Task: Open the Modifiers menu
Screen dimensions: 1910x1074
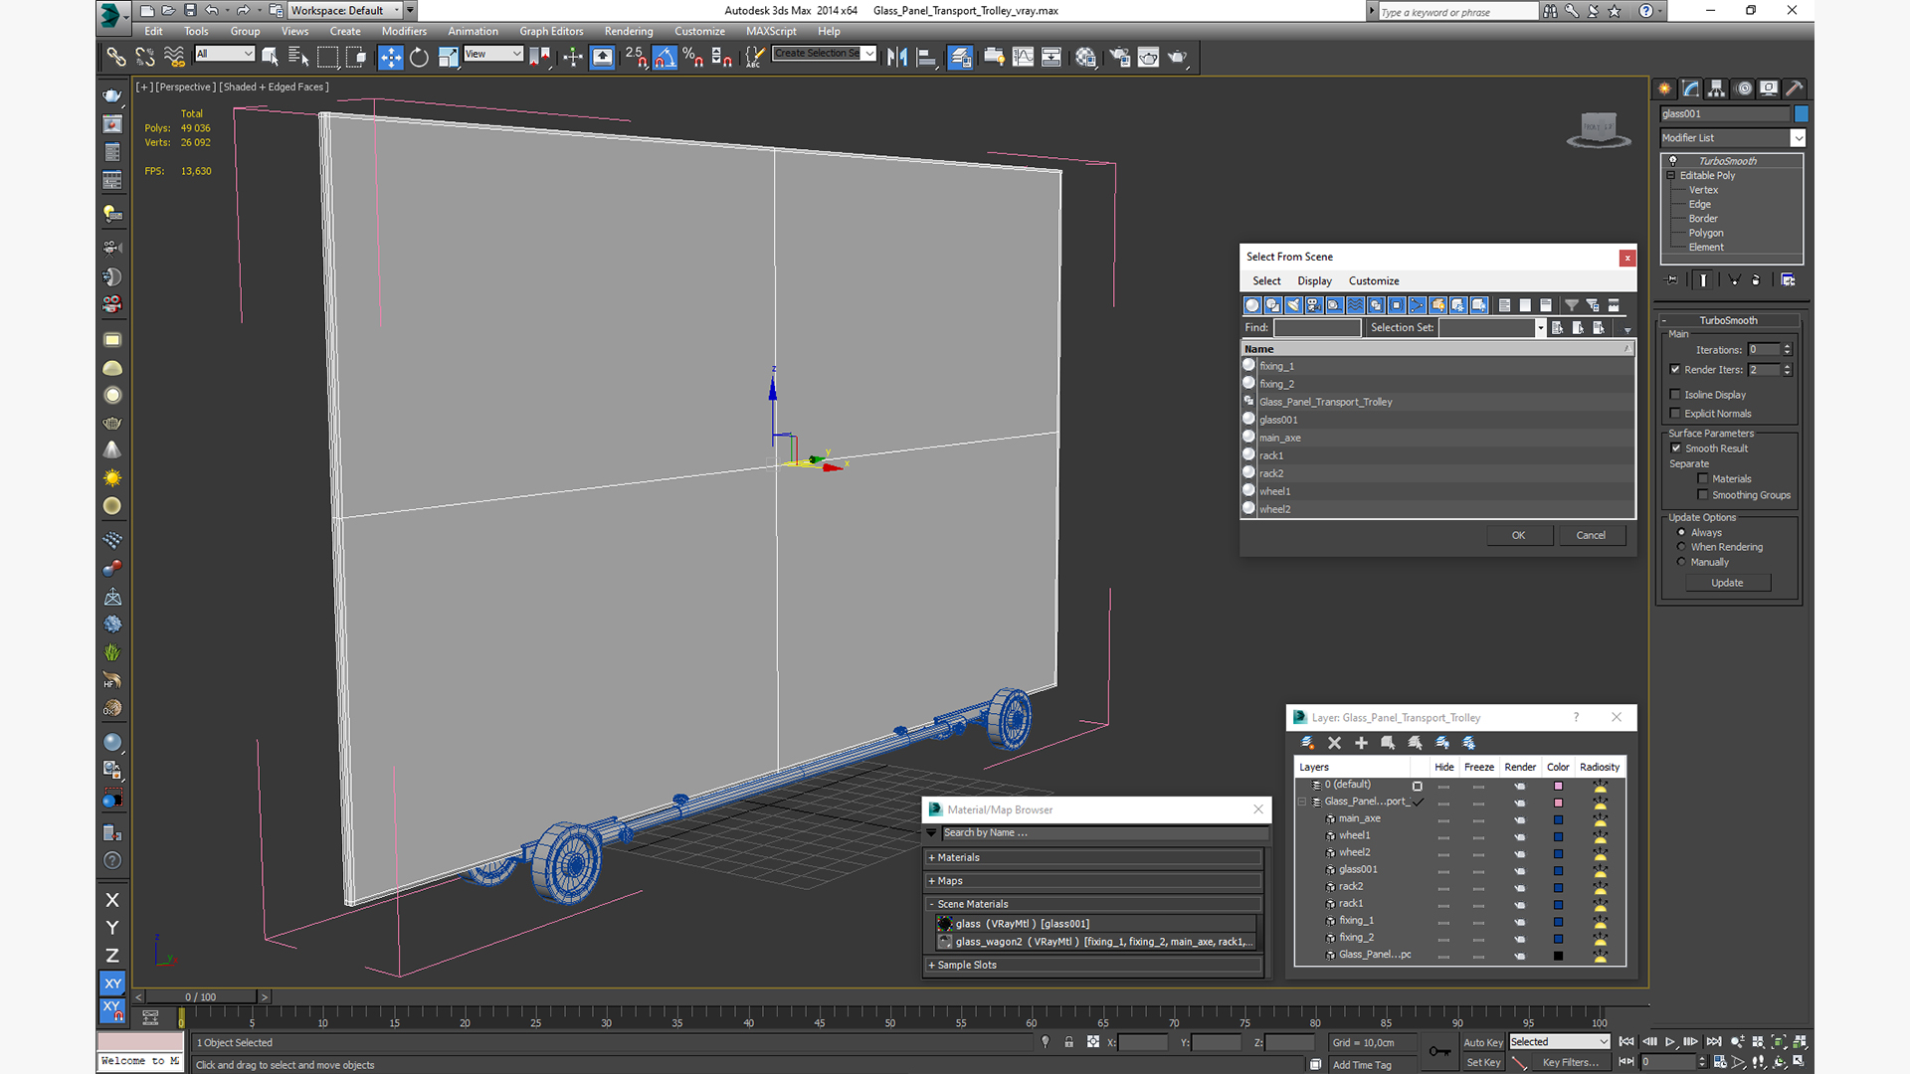Action: pyautogui.click(x=404, y=32)
